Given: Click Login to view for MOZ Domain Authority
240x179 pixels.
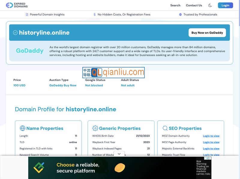Looking at the screenshot, I should point(211,136).
